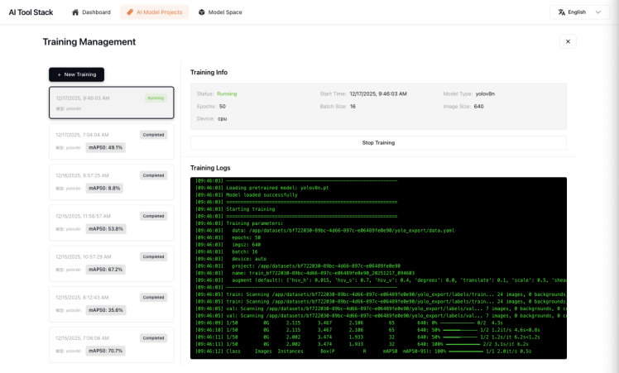Click the Dashboard home icon
This screenshot has width=619, height=373.
76,12
